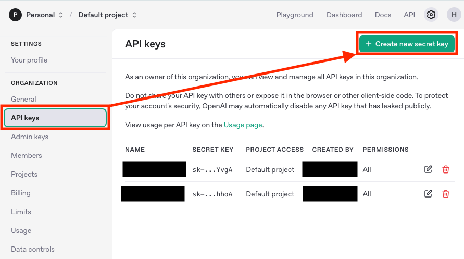Open the settings gear icon
464x259 pixels.
click(x=431, y=15)
